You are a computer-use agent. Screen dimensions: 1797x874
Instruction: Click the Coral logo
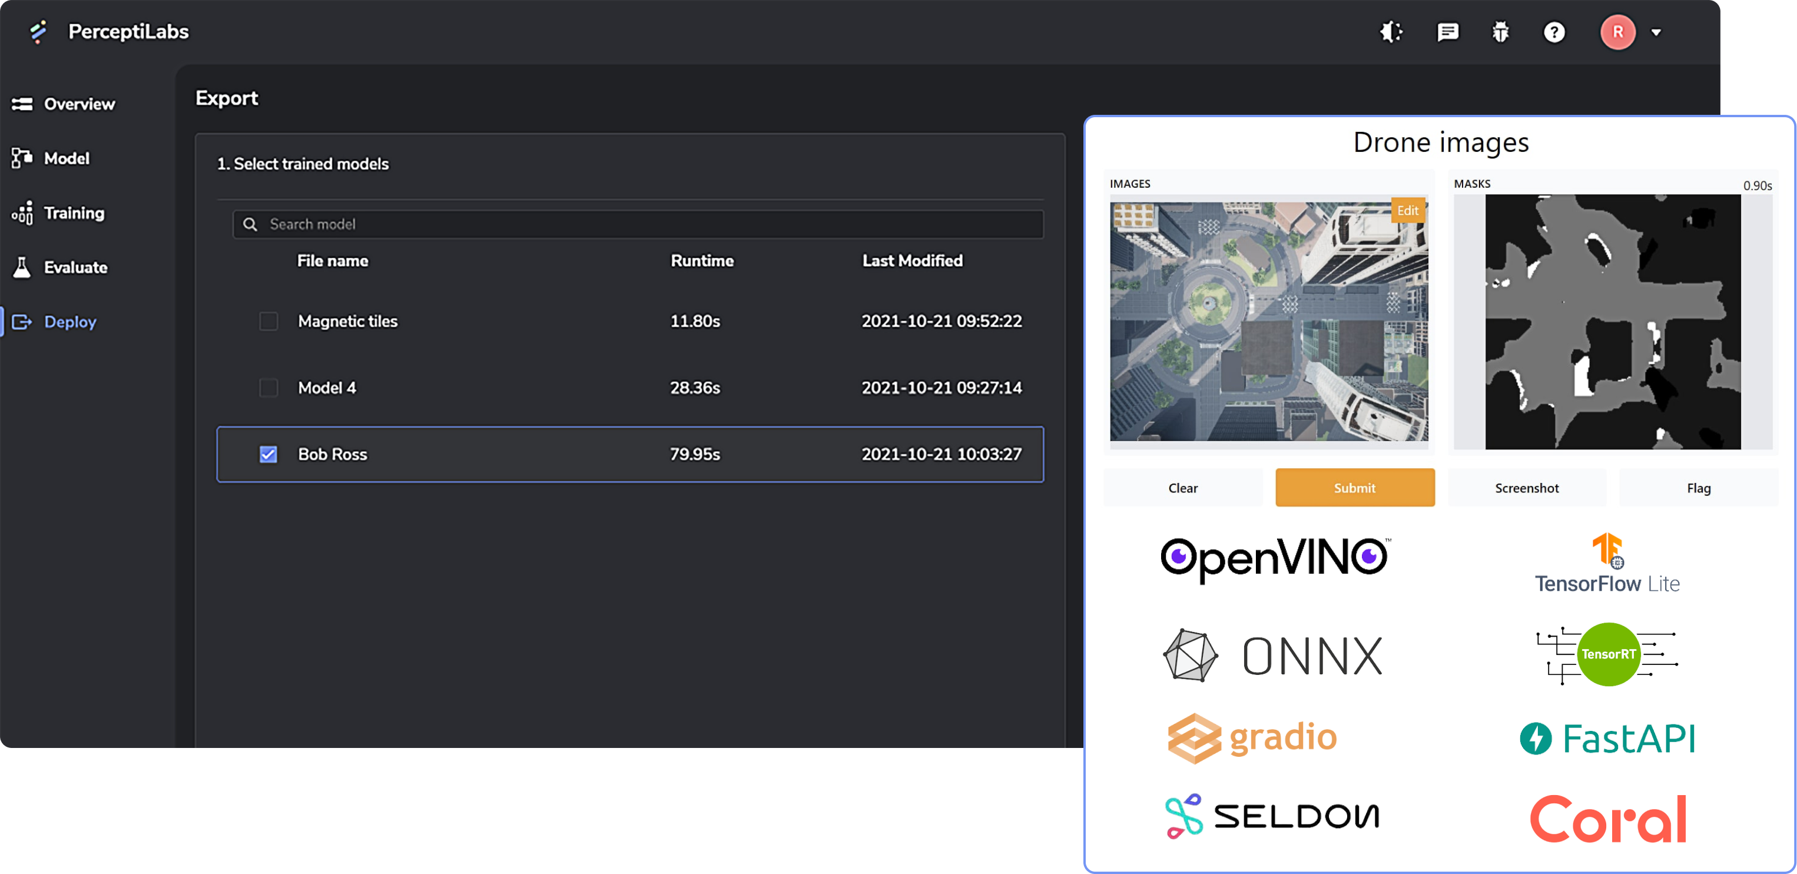(1608, 819)
